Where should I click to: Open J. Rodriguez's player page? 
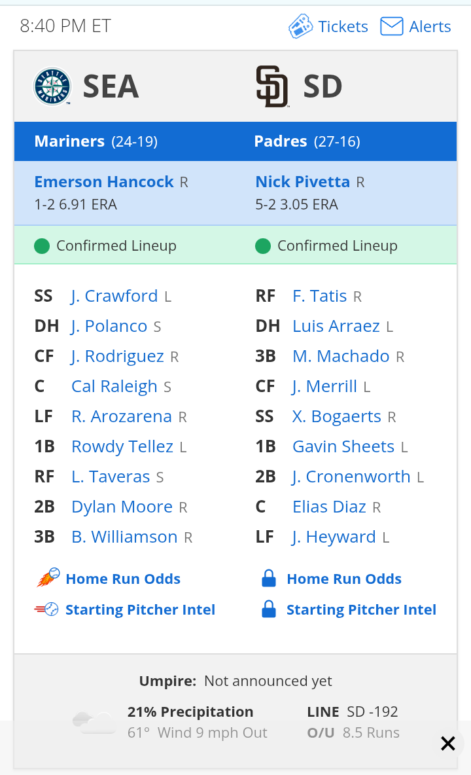click(x=118, y=356)
